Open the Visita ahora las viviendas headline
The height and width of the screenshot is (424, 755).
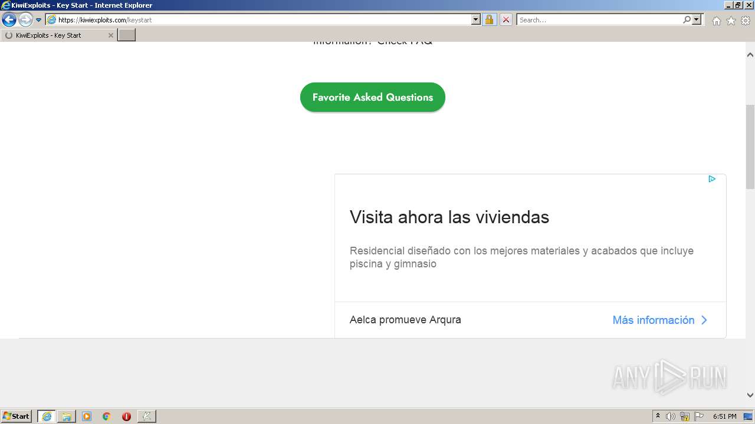(x=449, y=217)
